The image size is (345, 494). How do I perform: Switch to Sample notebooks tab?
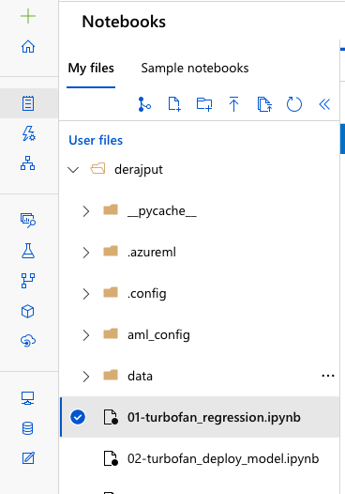(195, 68)
